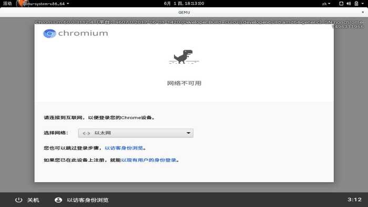Image resolution: width=368 pixels, height=207 pixels.
Task: Close the QEMU window
Action: point(363,12)
